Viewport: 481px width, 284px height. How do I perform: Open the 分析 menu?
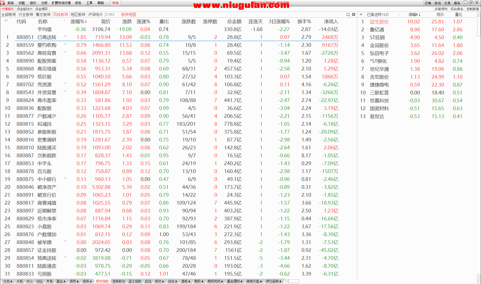(x=44, y=3)
